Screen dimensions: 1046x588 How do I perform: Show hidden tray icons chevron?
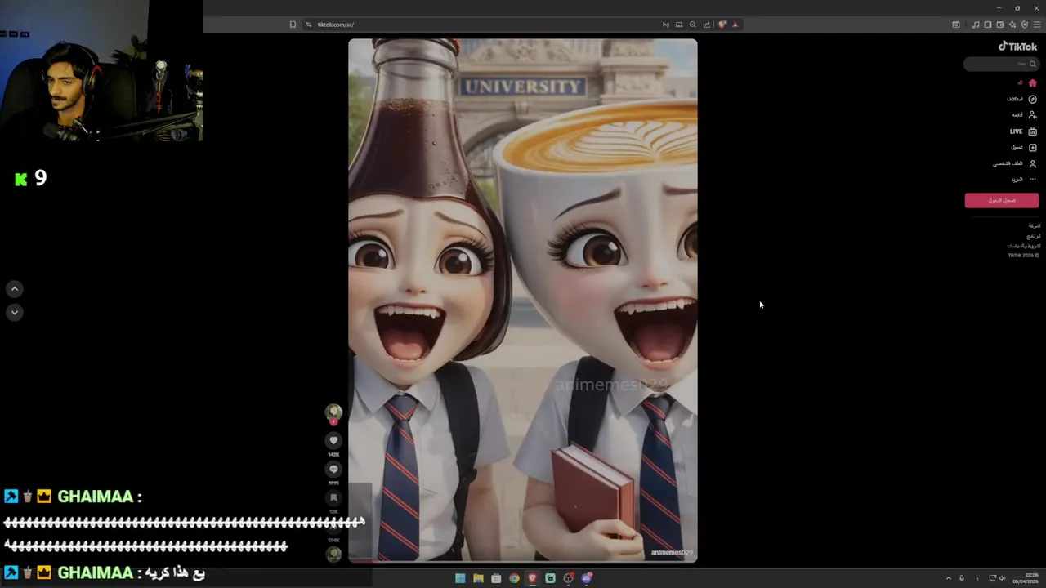tap(949, 578)
